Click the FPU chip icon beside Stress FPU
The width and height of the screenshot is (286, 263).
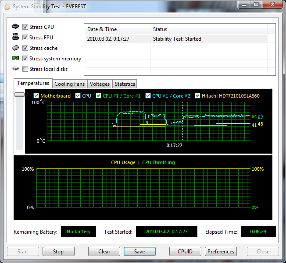(15, 37)
